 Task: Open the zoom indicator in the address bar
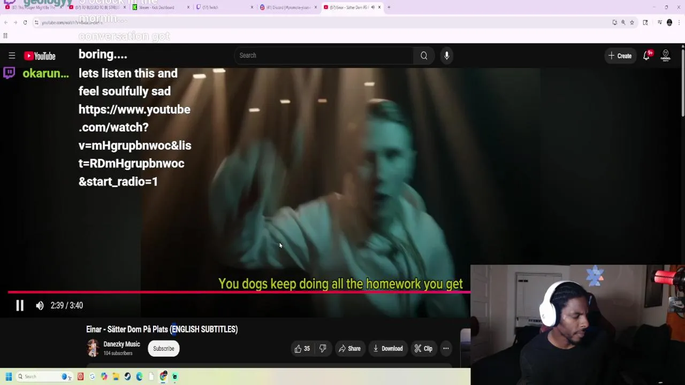(623, 22)
